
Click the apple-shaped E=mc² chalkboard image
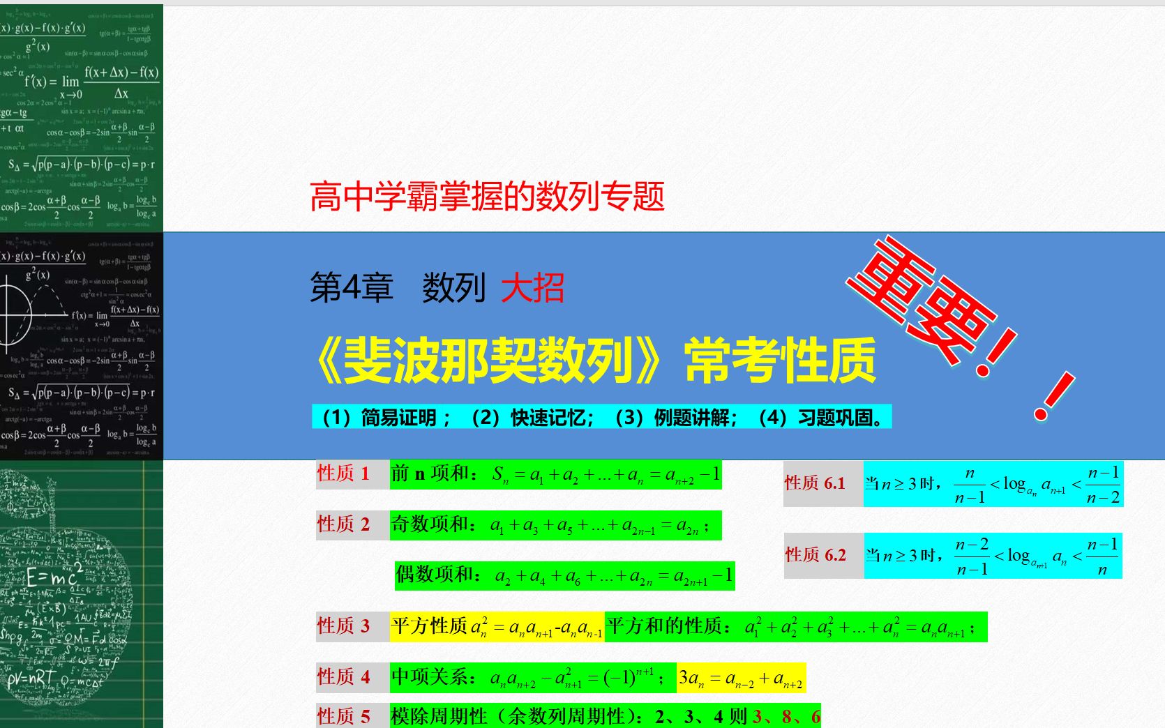[82, 594]
